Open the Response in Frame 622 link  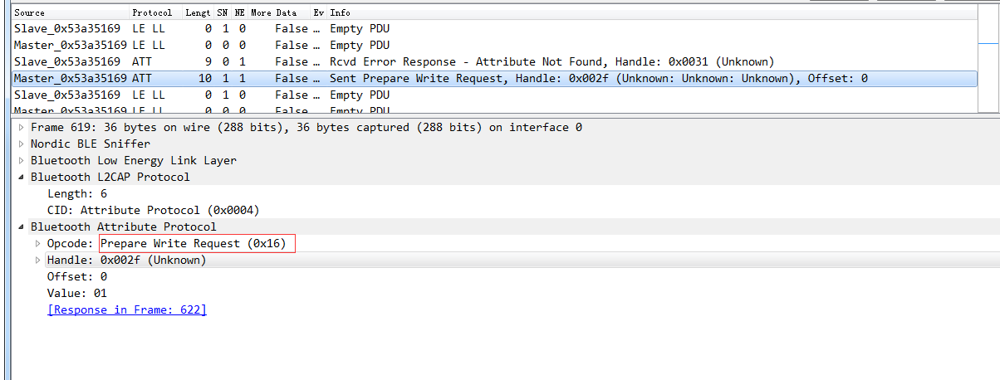click(x=127, y=310)
